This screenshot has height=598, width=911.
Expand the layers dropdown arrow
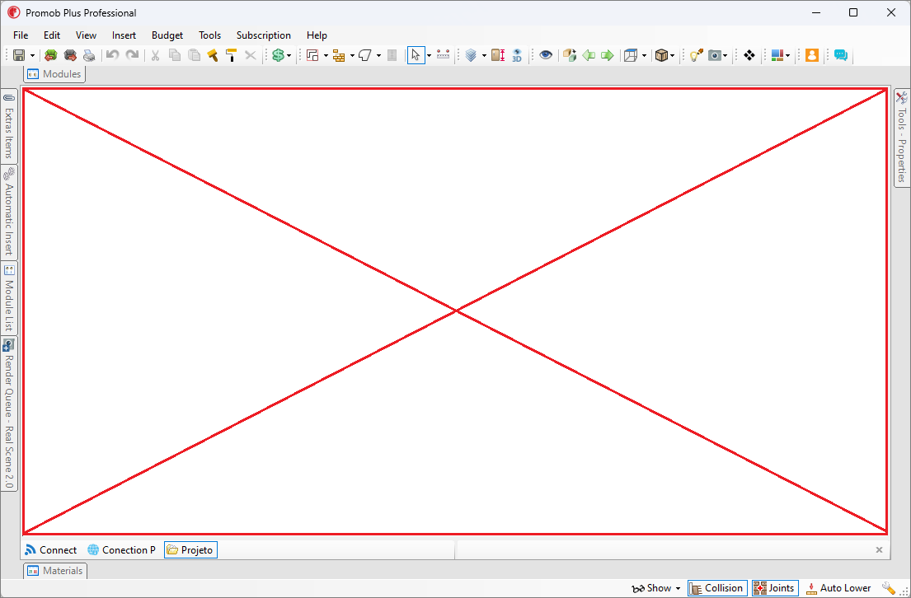pyautogui.click(x=484, y=56)
